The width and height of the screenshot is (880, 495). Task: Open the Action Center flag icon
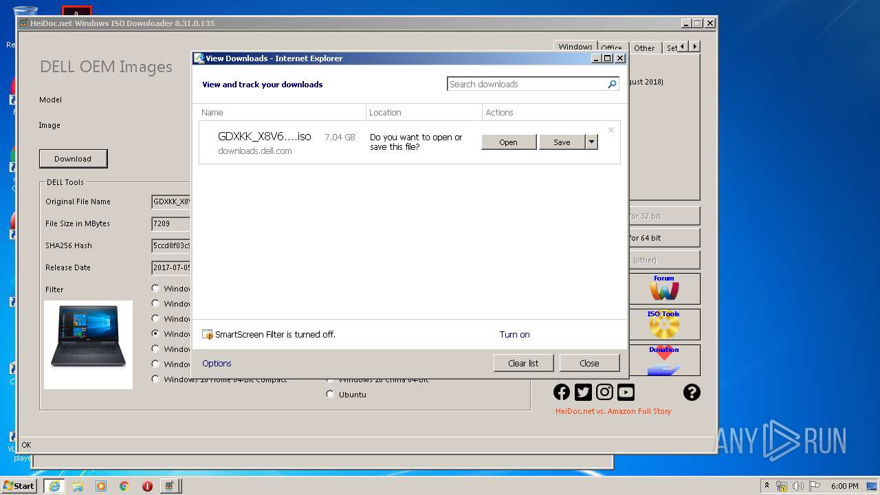(x=815, y=486)
